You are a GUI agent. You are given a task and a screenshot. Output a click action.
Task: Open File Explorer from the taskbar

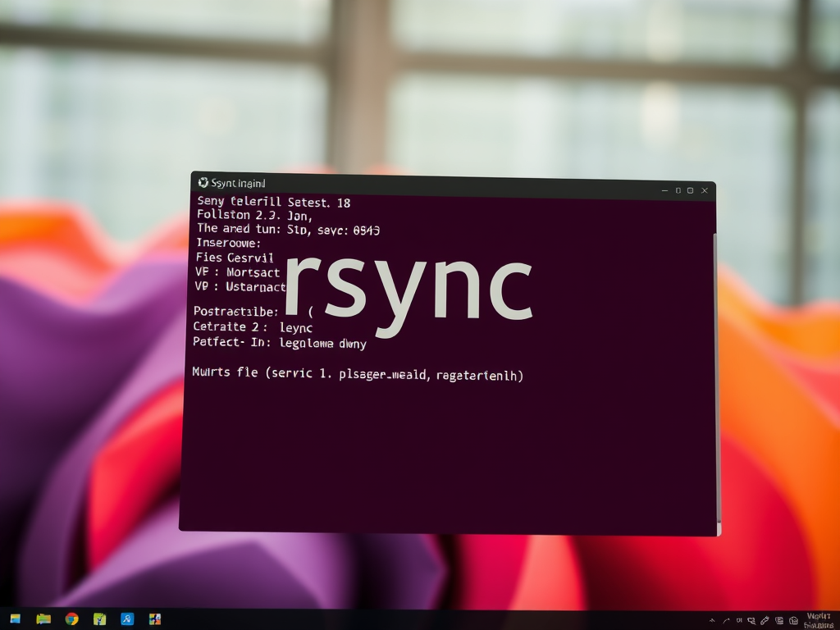point(43,619)
